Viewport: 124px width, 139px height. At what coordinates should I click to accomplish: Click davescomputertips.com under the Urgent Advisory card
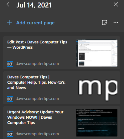pyautogui.click(x=37, y=134)
